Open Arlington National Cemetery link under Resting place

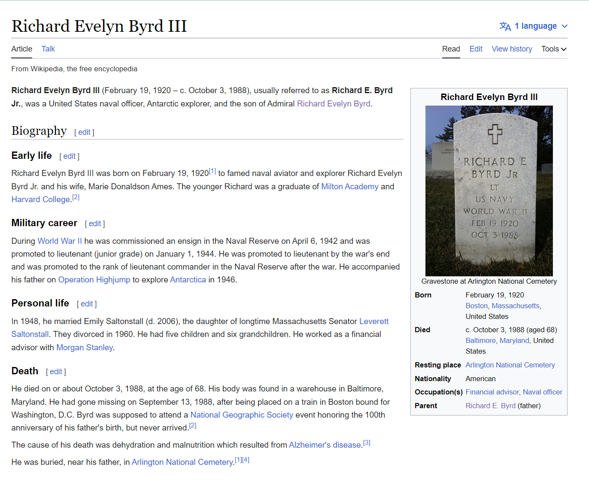(x=510, y=365)
